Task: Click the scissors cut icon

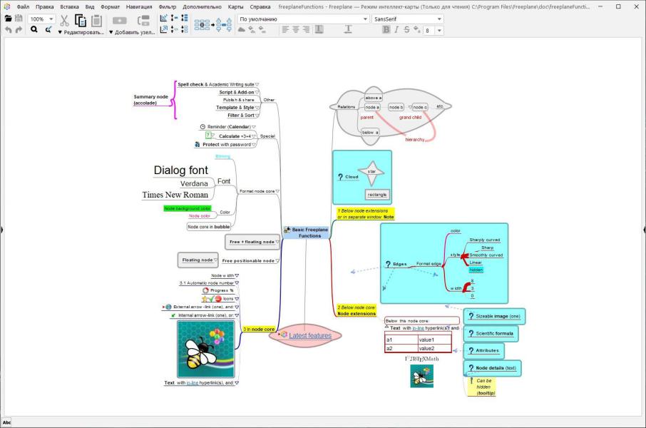Action: pyautogui.click(x=64, y=20)
